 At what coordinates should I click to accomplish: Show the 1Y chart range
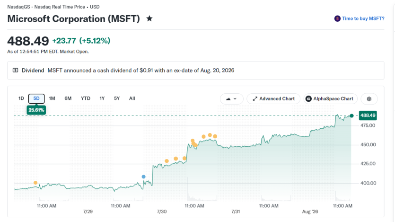(x=102, y=98)
